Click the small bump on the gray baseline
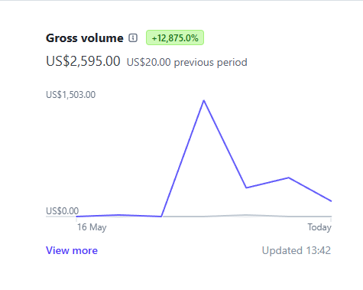363x290 pixels. point(245,215)
